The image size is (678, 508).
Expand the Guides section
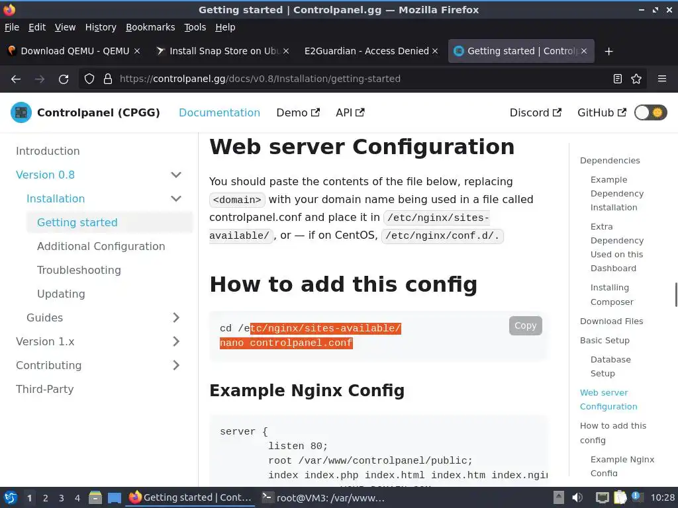coord(176,317)
